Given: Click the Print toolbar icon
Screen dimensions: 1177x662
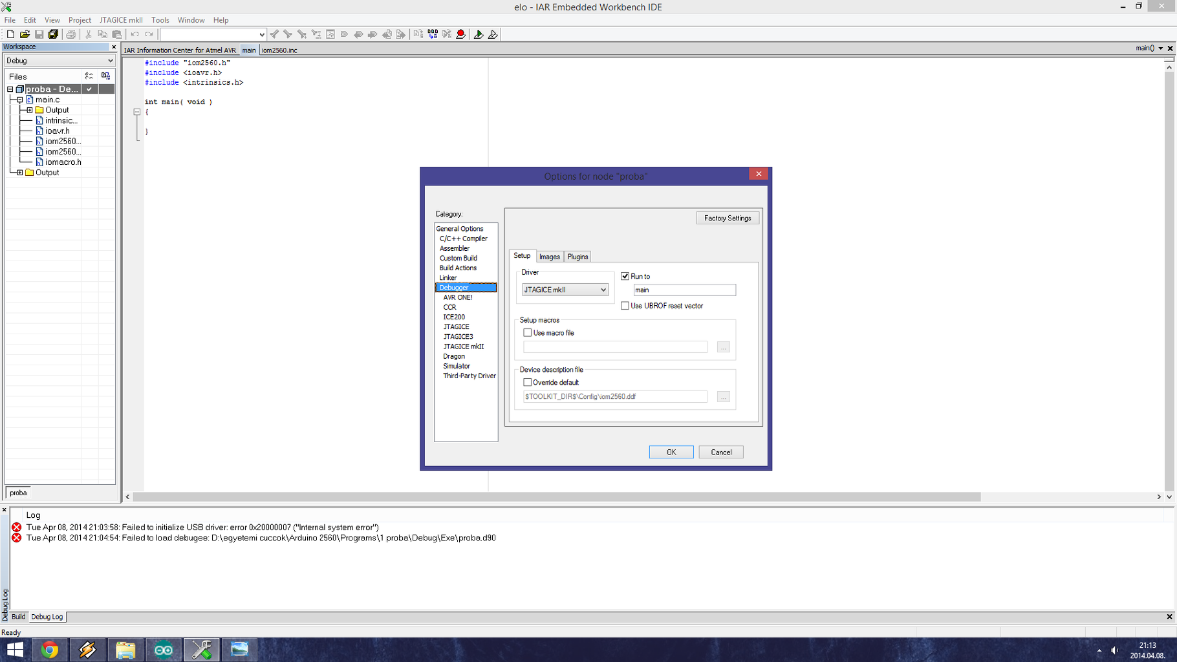Looking at the screenshot, I should pyautogui.click(x=71, y=34).
